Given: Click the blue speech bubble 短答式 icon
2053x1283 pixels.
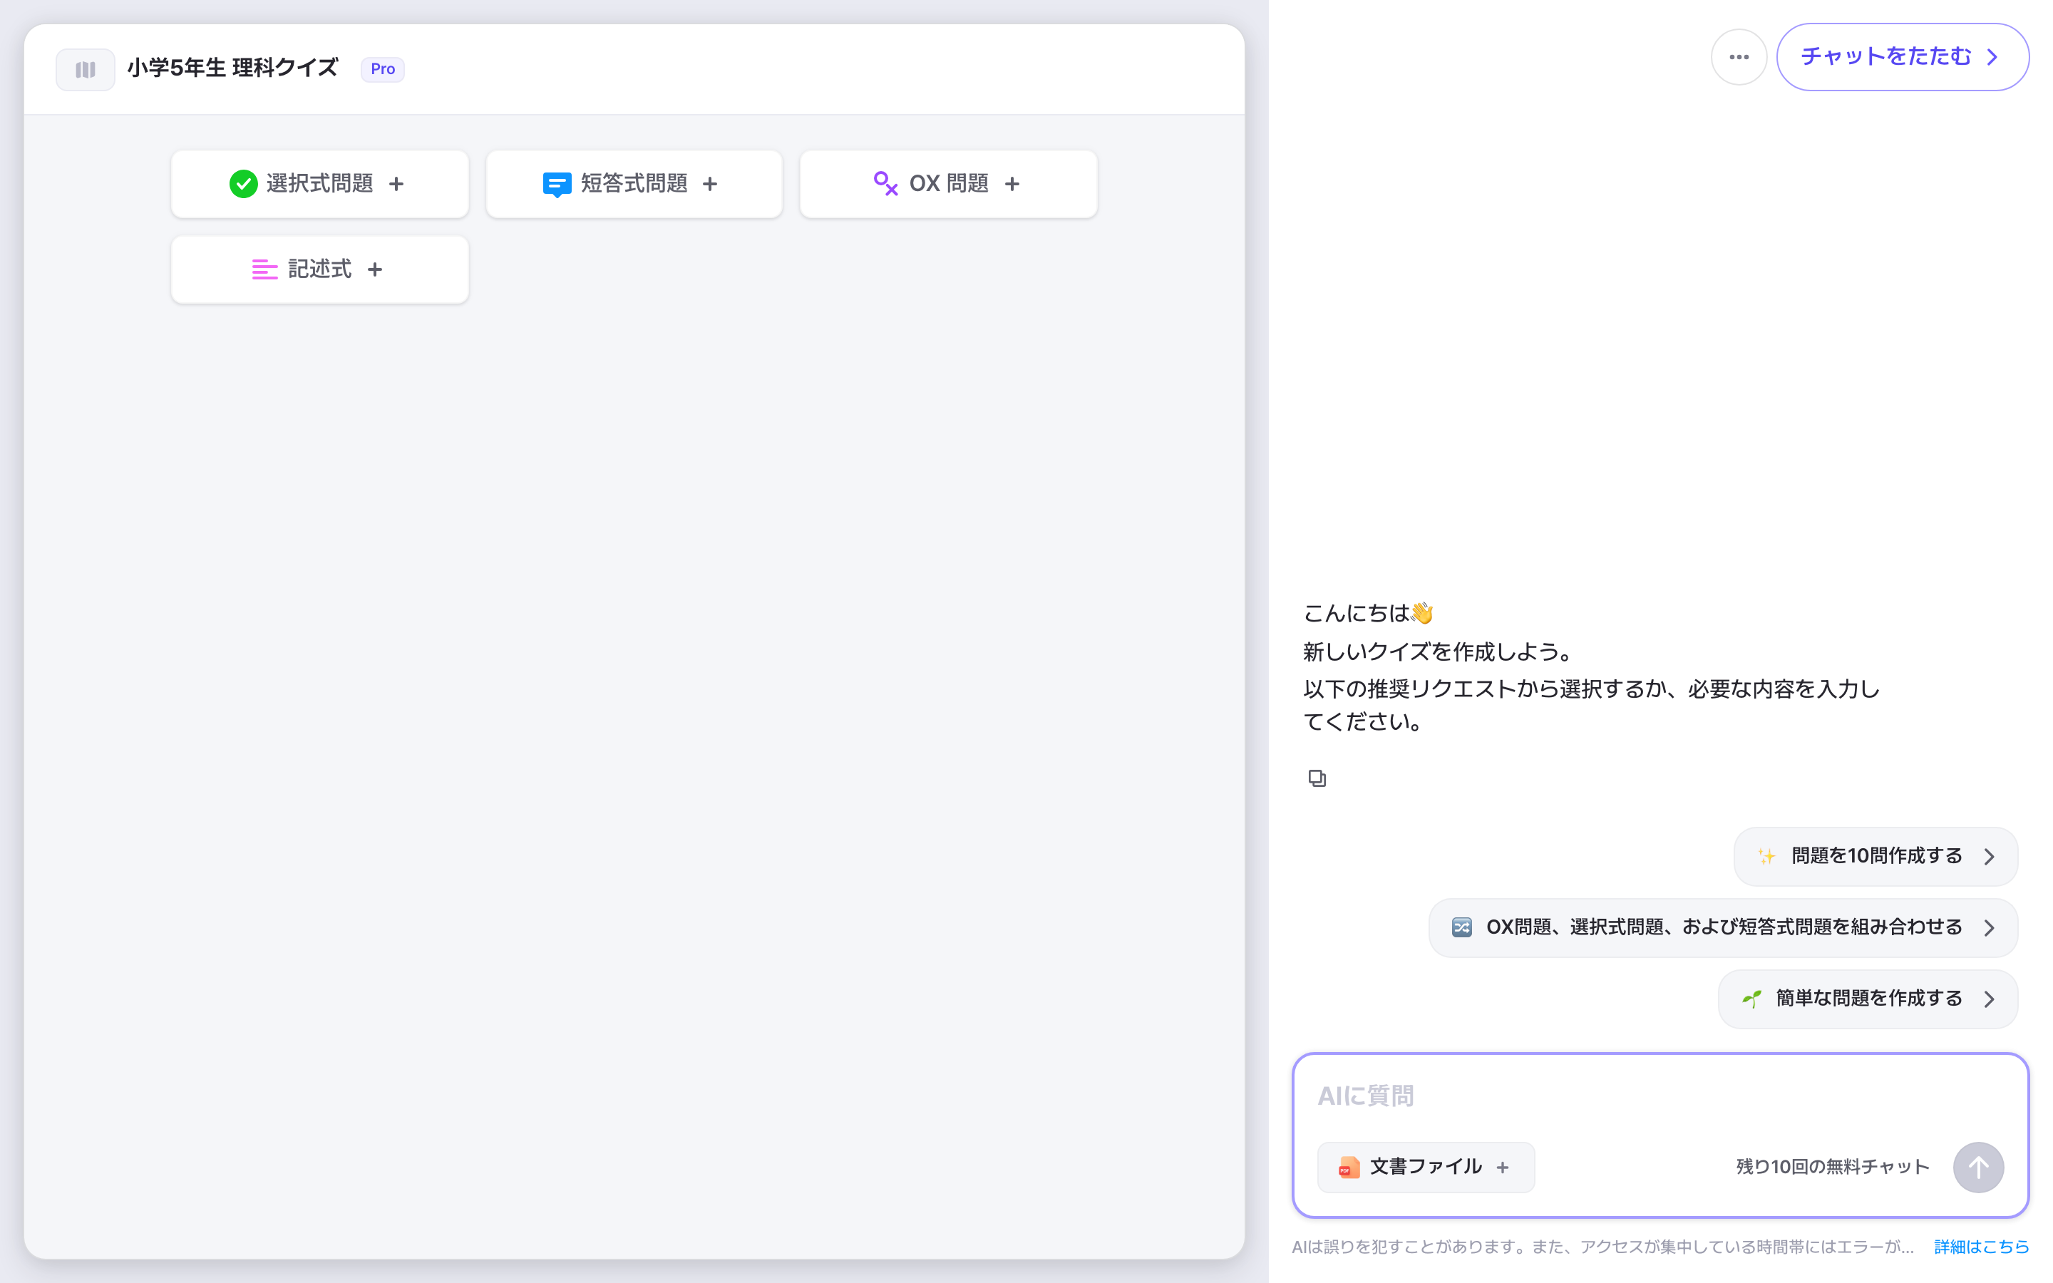Looking at the screenshot, I should pyautogui.click(x=557, y=184).
